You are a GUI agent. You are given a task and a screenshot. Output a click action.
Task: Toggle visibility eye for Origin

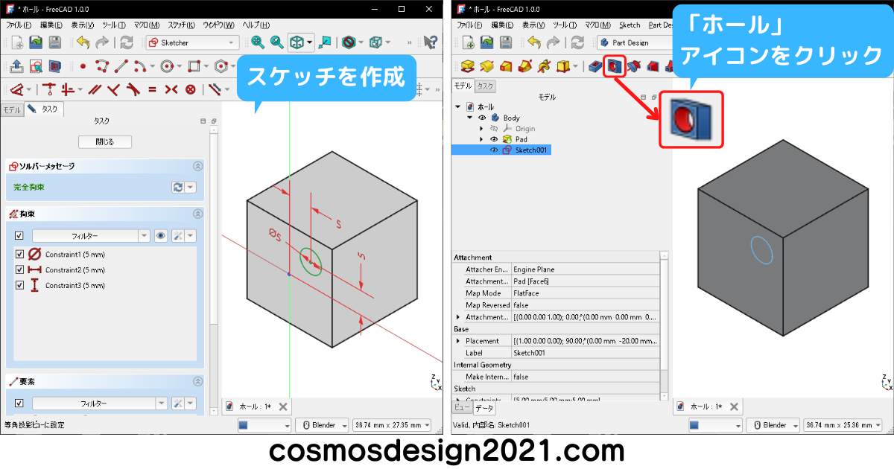click(494, 129)
